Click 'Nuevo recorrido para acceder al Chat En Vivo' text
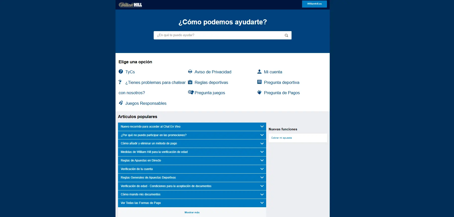Viewport: 454px width, 217px height. point(150,127)
